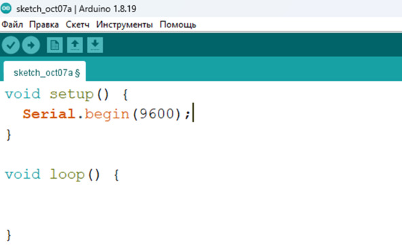Click the final closing brace of loop
This screenshot has width=402, height=250.
click(x=9, y=235)
